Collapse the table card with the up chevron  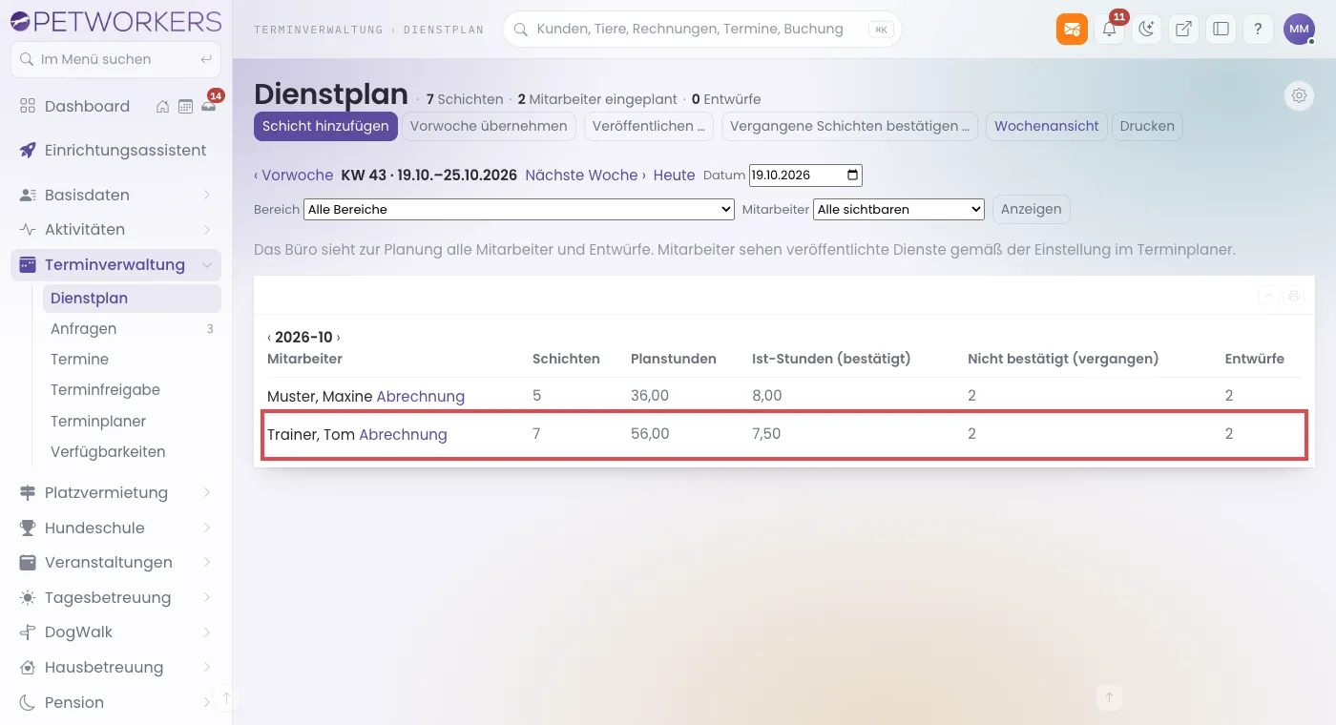(1269, 296)
